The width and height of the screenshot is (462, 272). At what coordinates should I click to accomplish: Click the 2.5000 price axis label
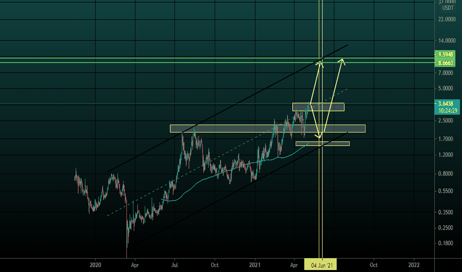(446, 121)
